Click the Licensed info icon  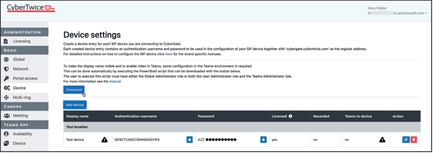290,116
